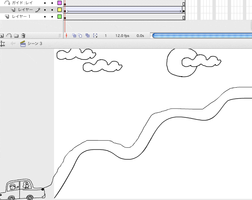
Task: Click the guide layer type icon
Action: pyautogui.click(x=7, y=3)
